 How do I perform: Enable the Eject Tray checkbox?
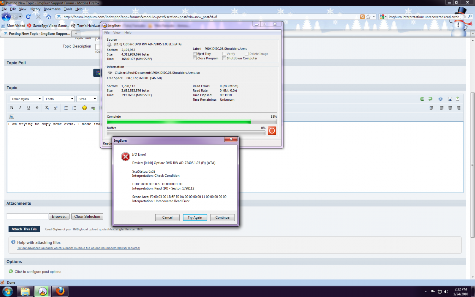pyautogui.click(x=194, y=54)
